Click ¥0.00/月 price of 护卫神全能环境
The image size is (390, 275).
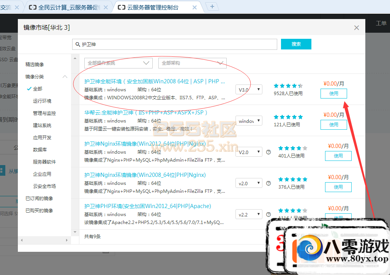(x=334, y=84)
